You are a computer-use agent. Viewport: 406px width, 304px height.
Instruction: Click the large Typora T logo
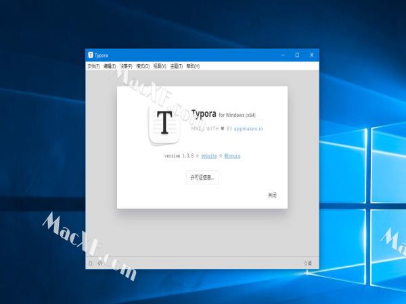164,126
